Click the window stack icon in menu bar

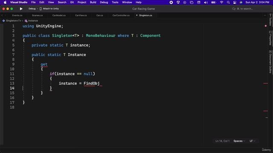[192, 2]
